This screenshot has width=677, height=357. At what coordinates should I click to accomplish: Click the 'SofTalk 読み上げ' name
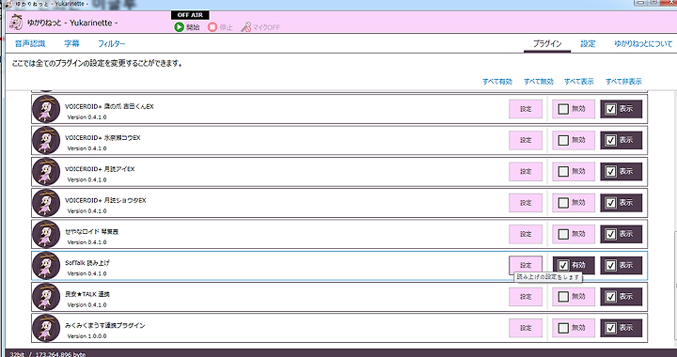point(87,262)
